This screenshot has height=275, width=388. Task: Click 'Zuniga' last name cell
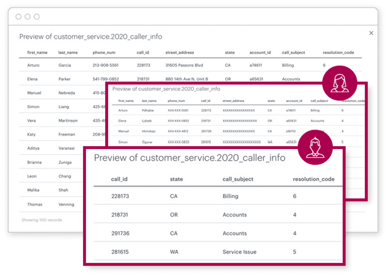tap(65, 163)
